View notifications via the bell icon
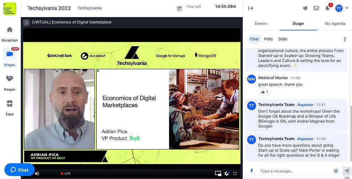This screenshot has width=352, height=179. [x=327, y=8]
